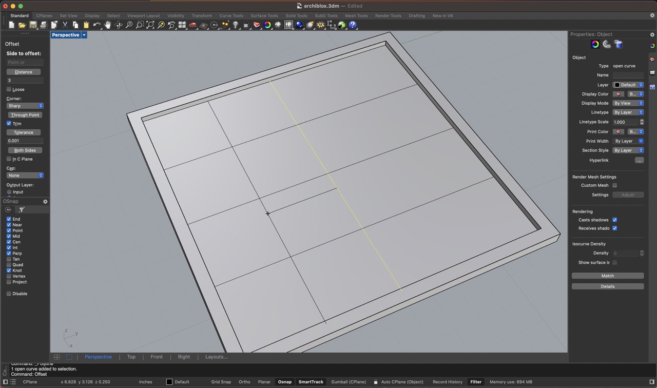This screenshot has width=657, height=388.
Task: Open Options via the gear toolbar icon
Action: (321, 25)
